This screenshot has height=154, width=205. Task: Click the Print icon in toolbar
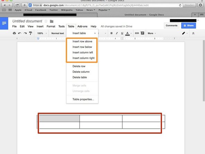point(15,33)
